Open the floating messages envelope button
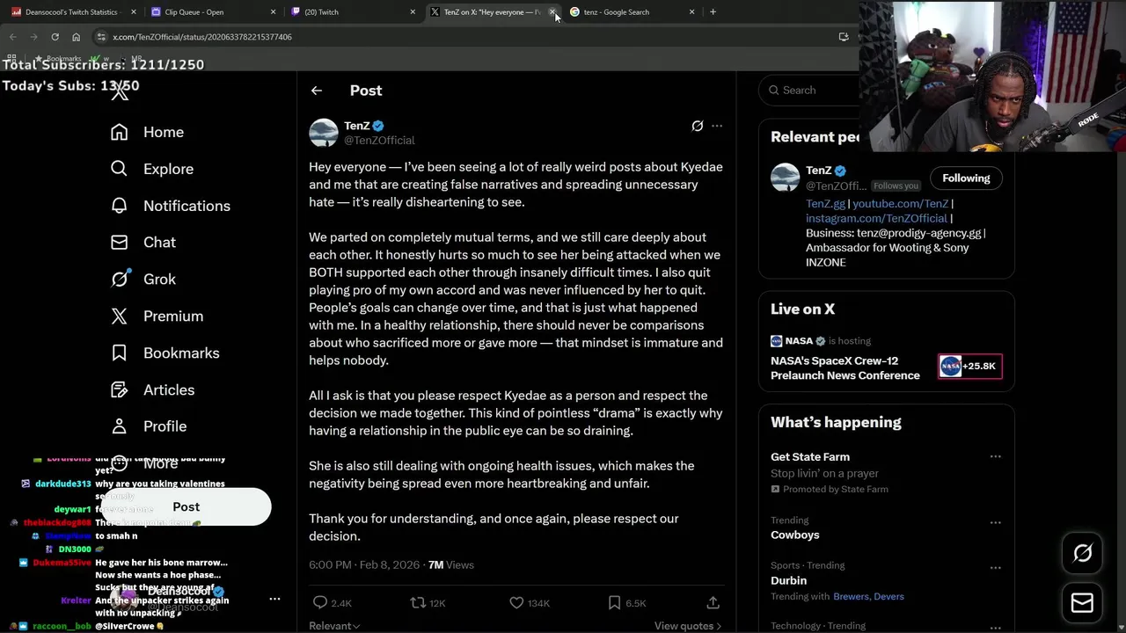 1082,603
